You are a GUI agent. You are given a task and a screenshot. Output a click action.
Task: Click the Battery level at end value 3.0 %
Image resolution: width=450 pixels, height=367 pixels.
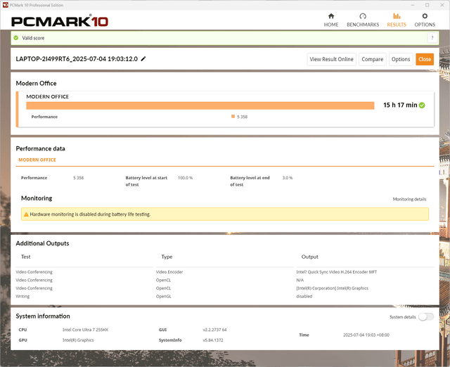pyautogui.click(x=288, y=178)
